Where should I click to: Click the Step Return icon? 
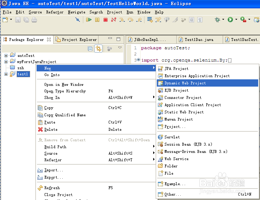(139, 20)
